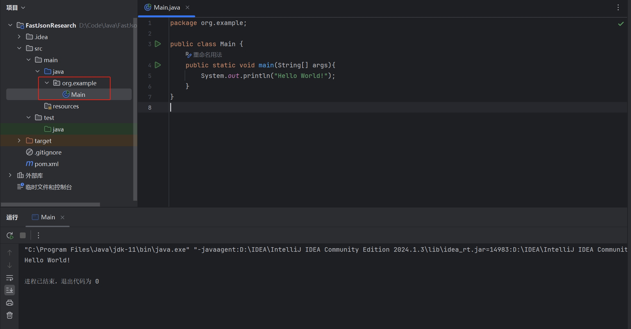This screenshot has width=631, height=329.
Task: Collapse the org.example package node
Action: [x=47, y=83]
